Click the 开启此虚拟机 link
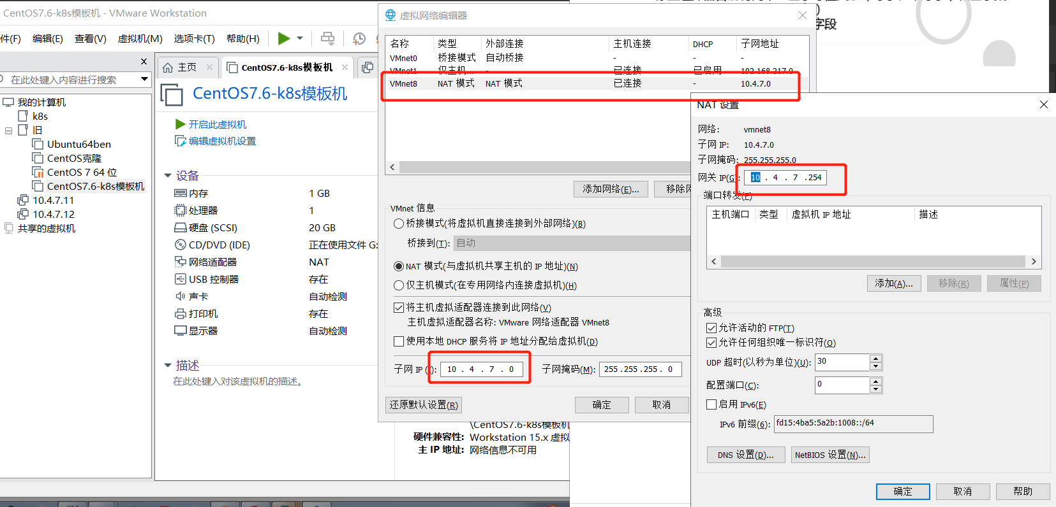This screenshot has width=1056, height=507. 217,124
